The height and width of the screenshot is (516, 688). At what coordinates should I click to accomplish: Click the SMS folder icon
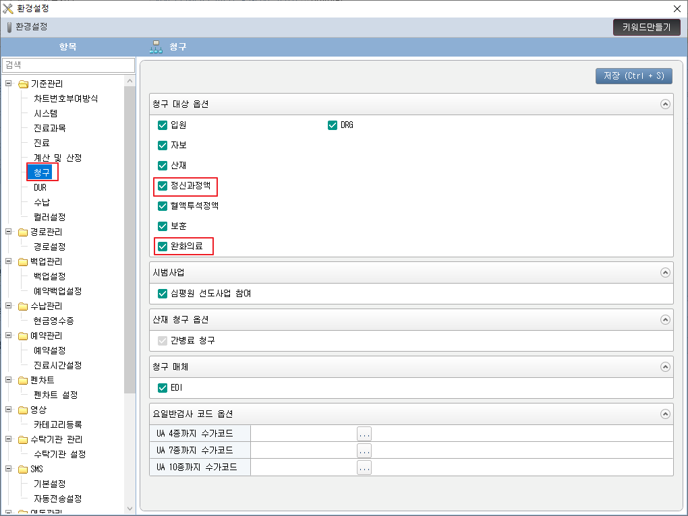click(x=23, y=470)
